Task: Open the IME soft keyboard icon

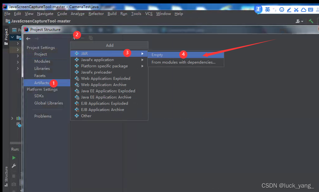Action: coord(311,10)
